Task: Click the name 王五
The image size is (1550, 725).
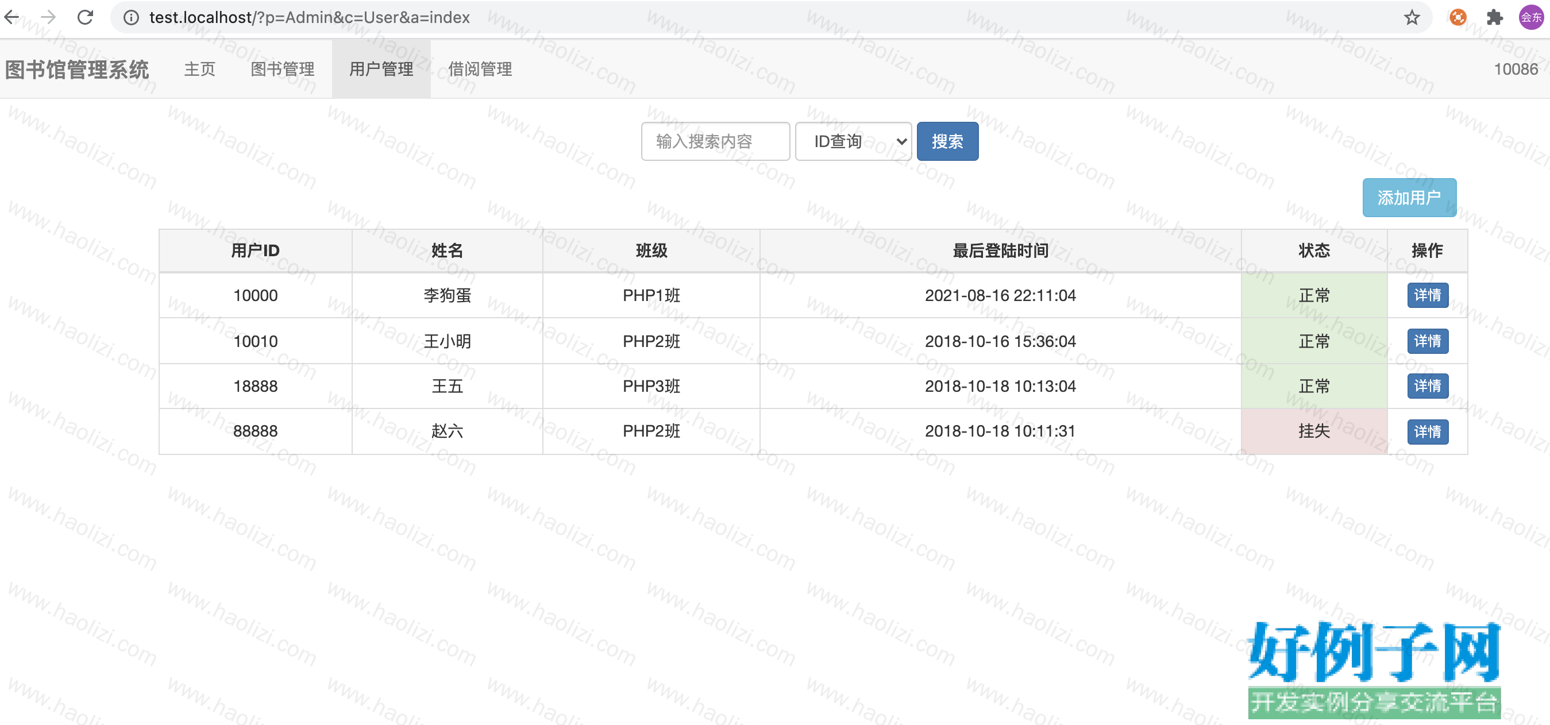Action: [447, 385]
